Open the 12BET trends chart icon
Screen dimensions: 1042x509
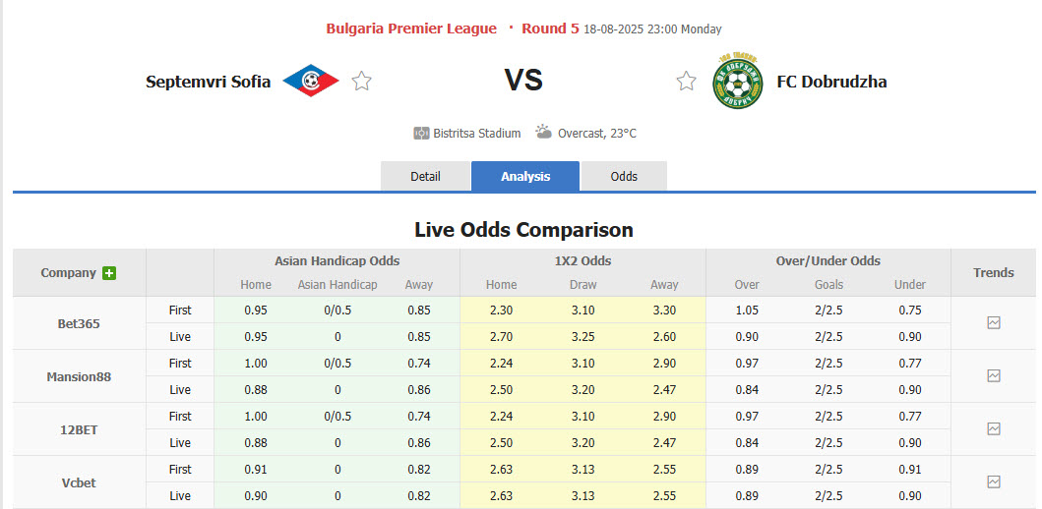pyautogui.click(x=993, y=428)
